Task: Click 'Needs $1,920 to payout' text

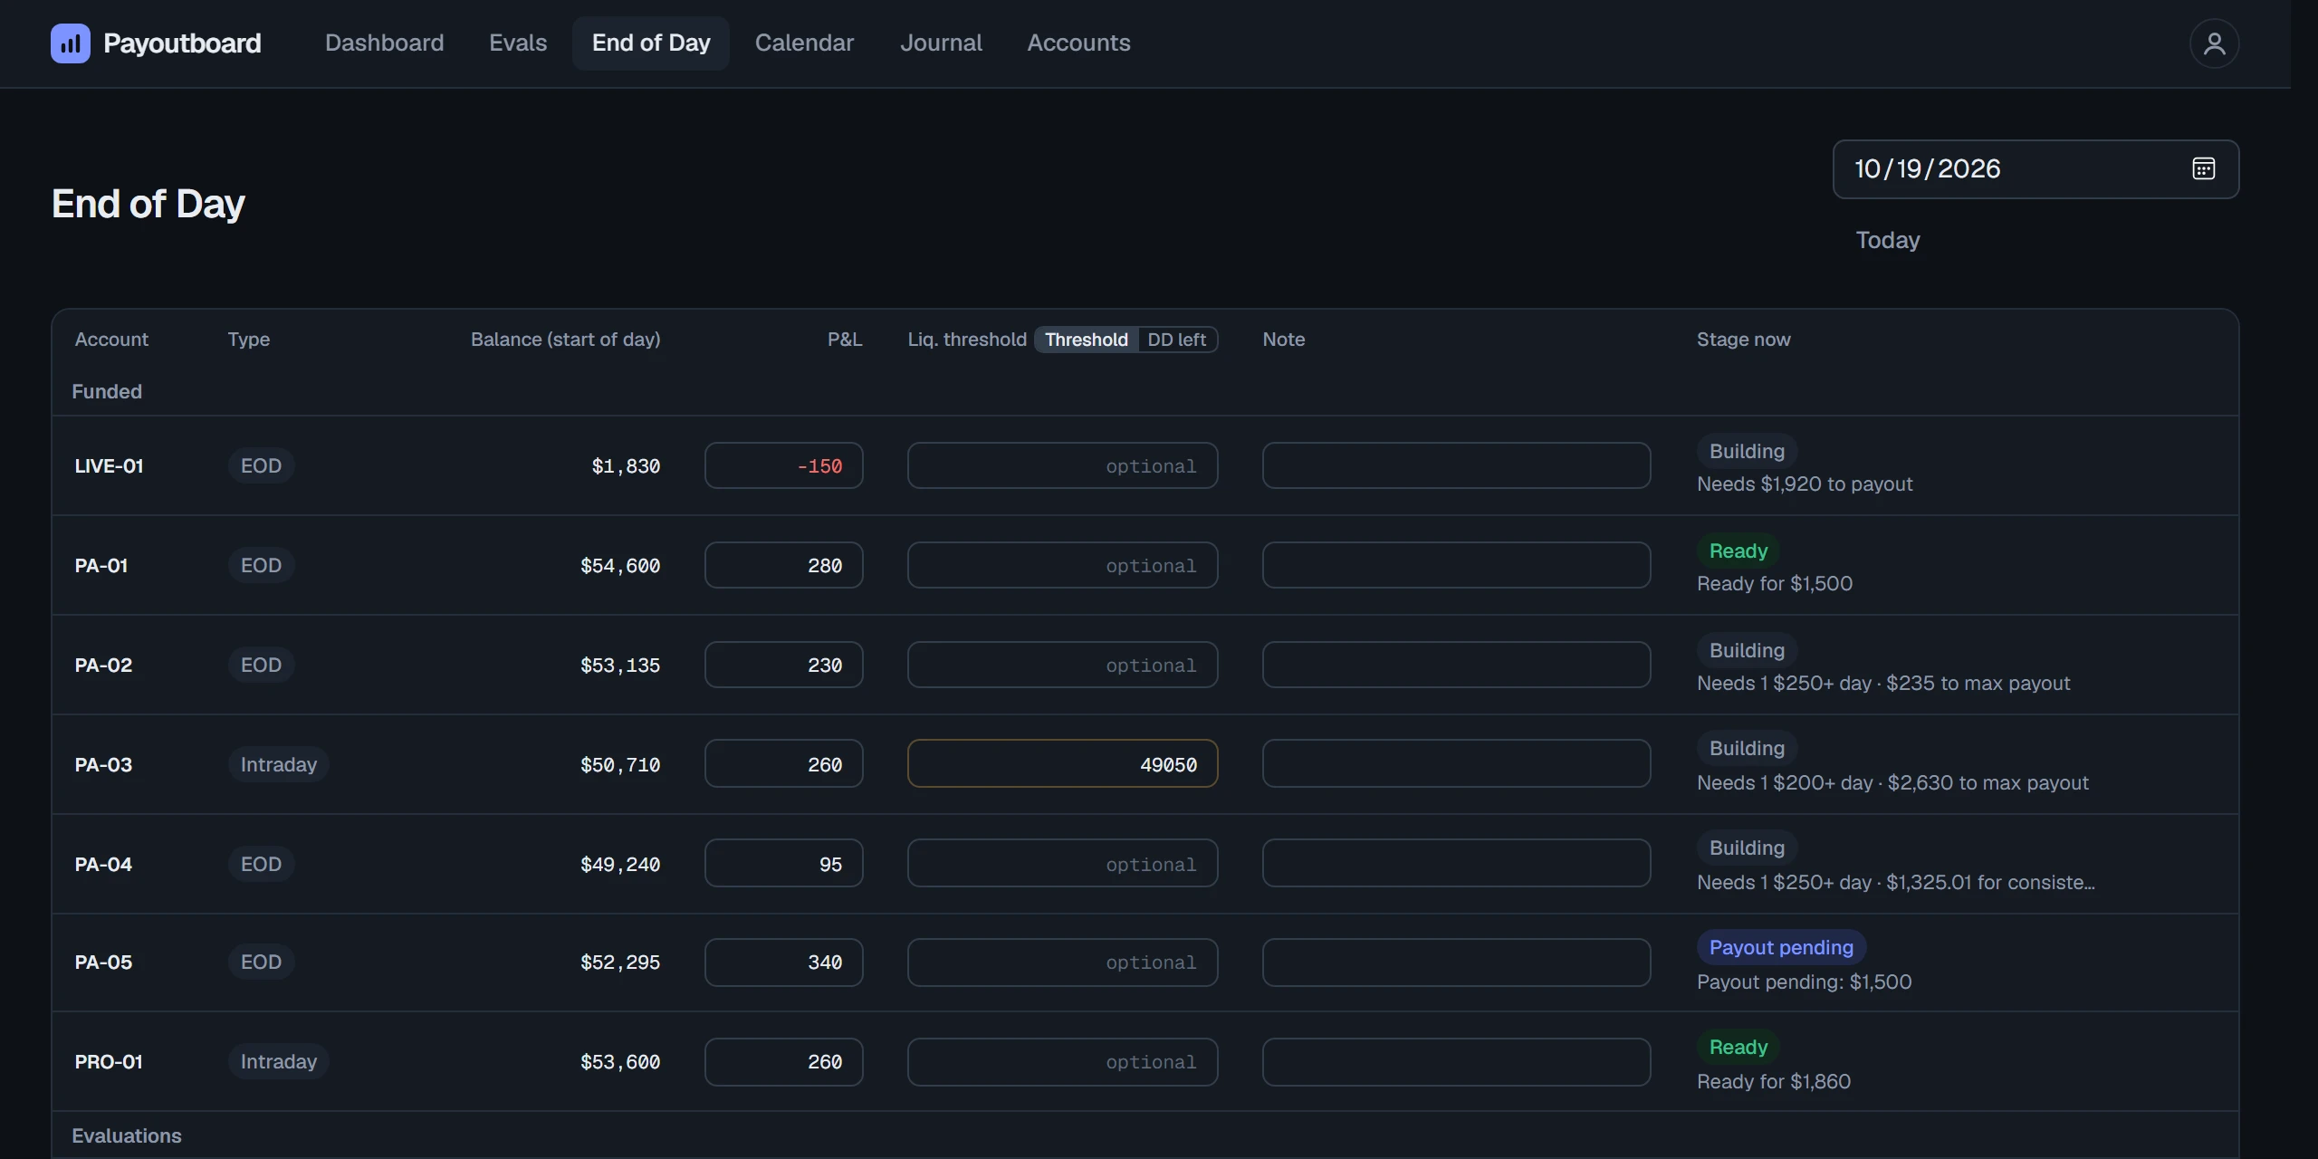Action: 1804,484
